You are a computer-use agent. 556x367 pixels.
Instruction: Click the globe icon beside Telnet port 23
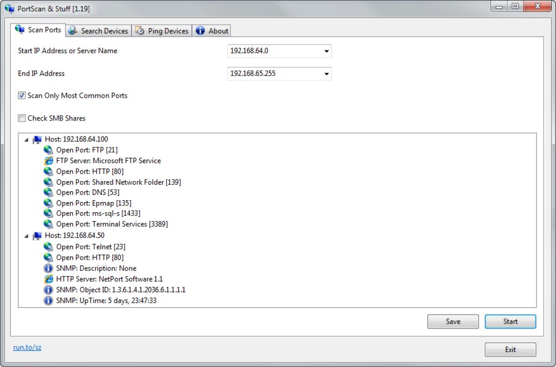[x=48, y=247]
